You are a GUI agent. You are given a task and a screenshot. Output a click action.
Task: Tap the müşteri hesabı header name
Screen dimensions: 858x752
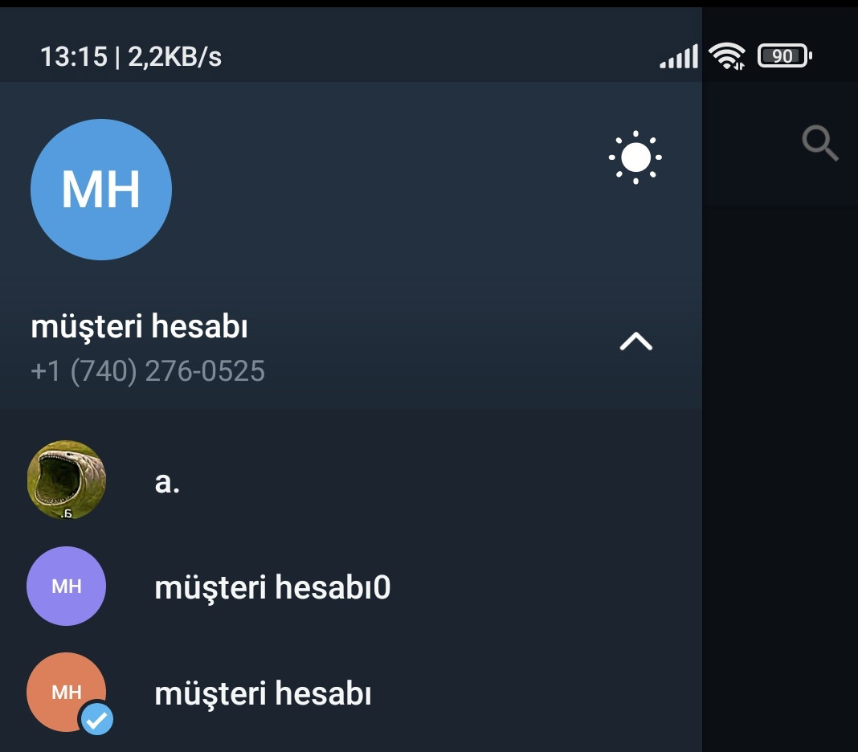[x=139, y=327]
